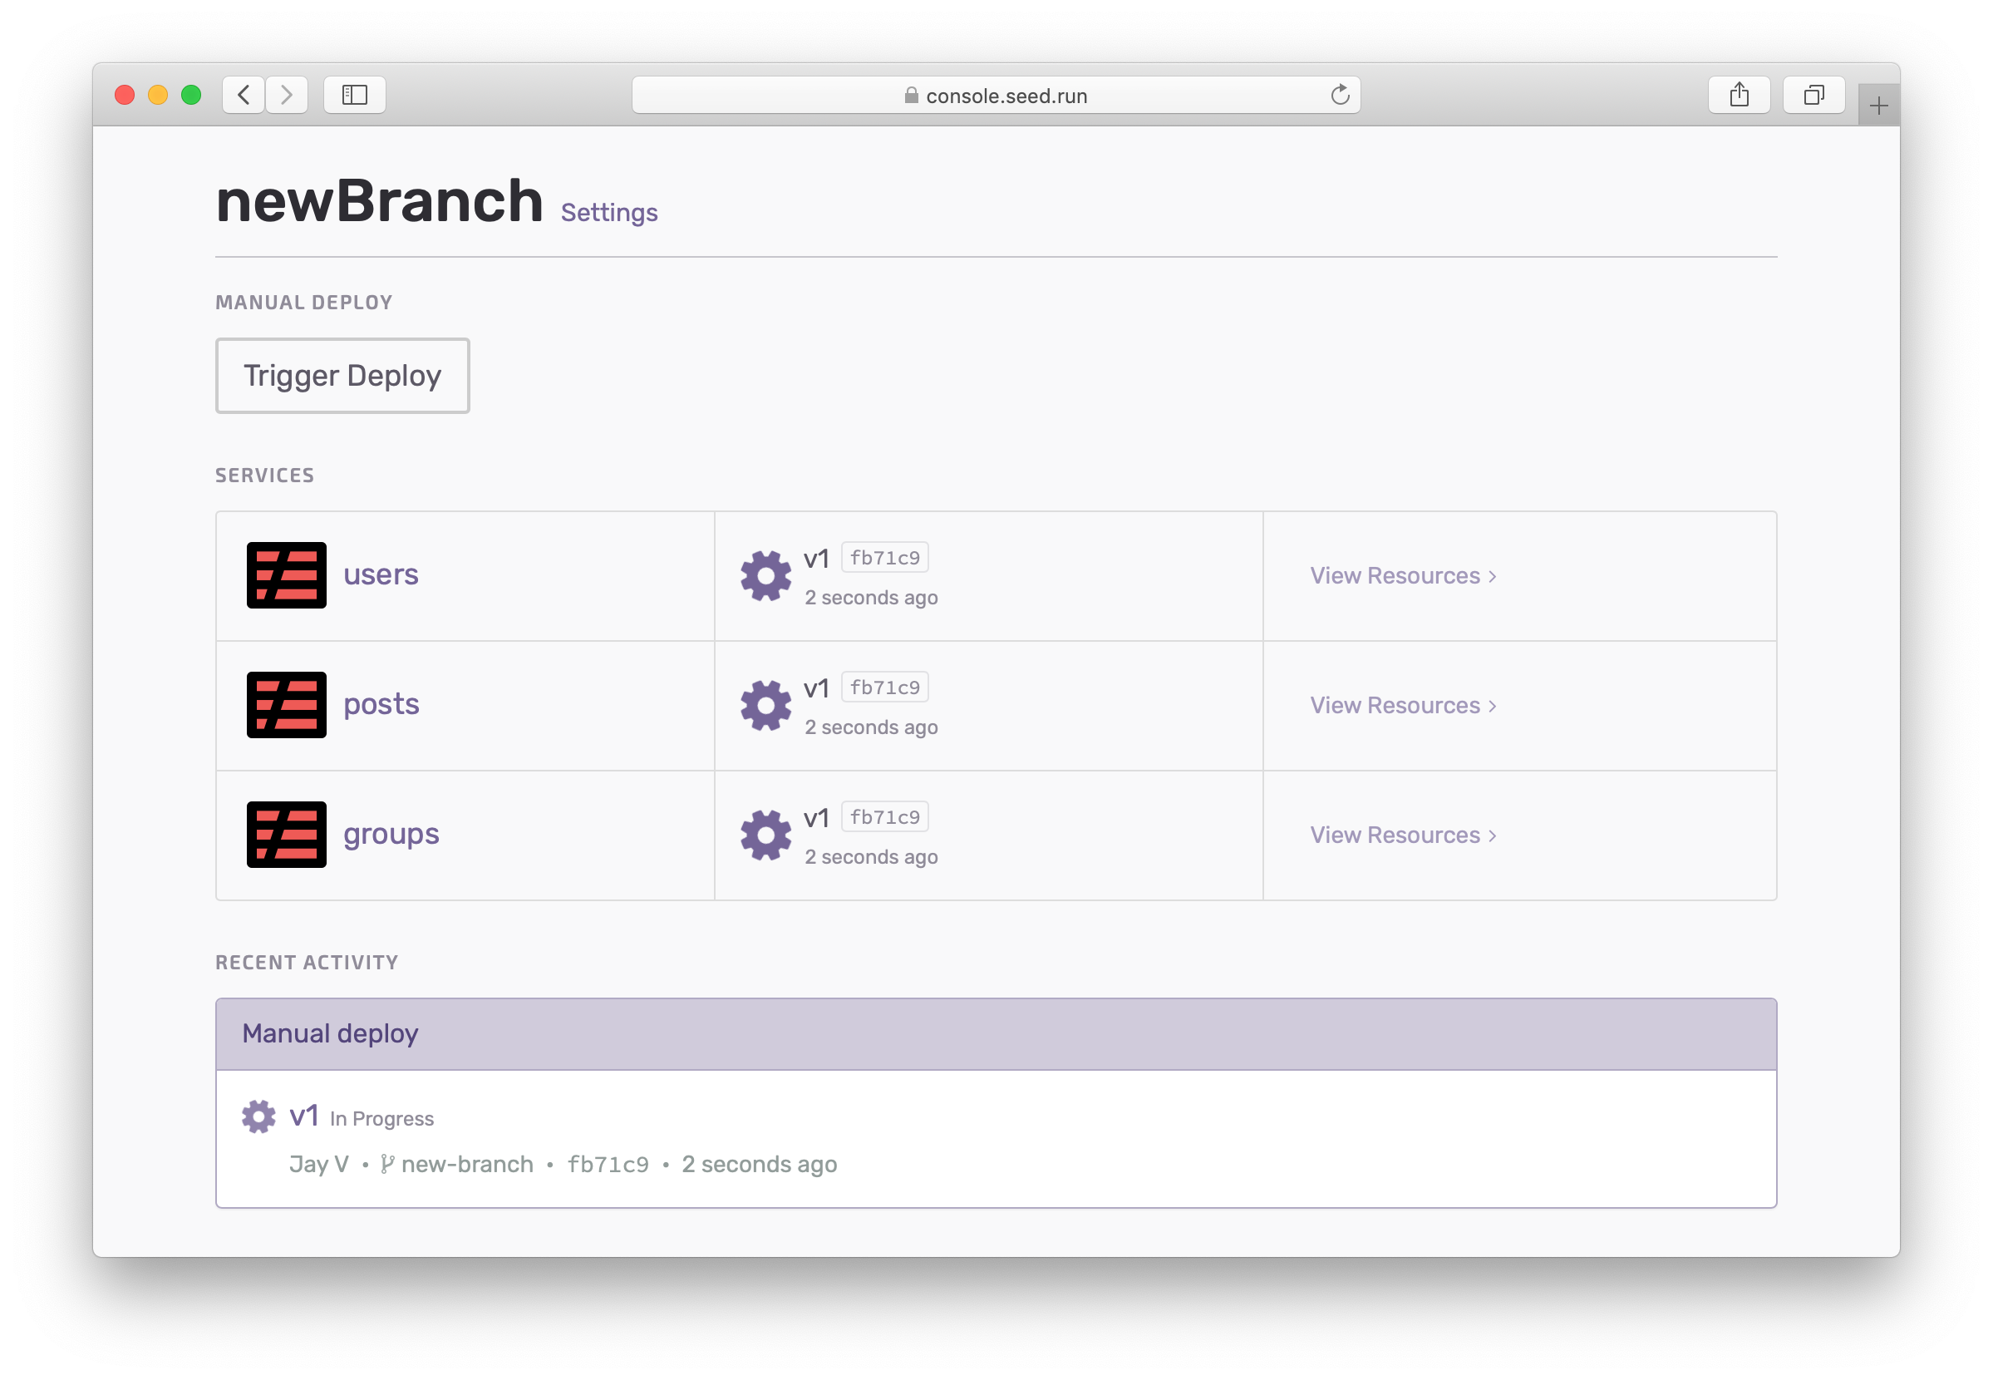Viewport: 1993px width, 1380px height.
Task: Click the users build progress gear icon
Action: 765,576
